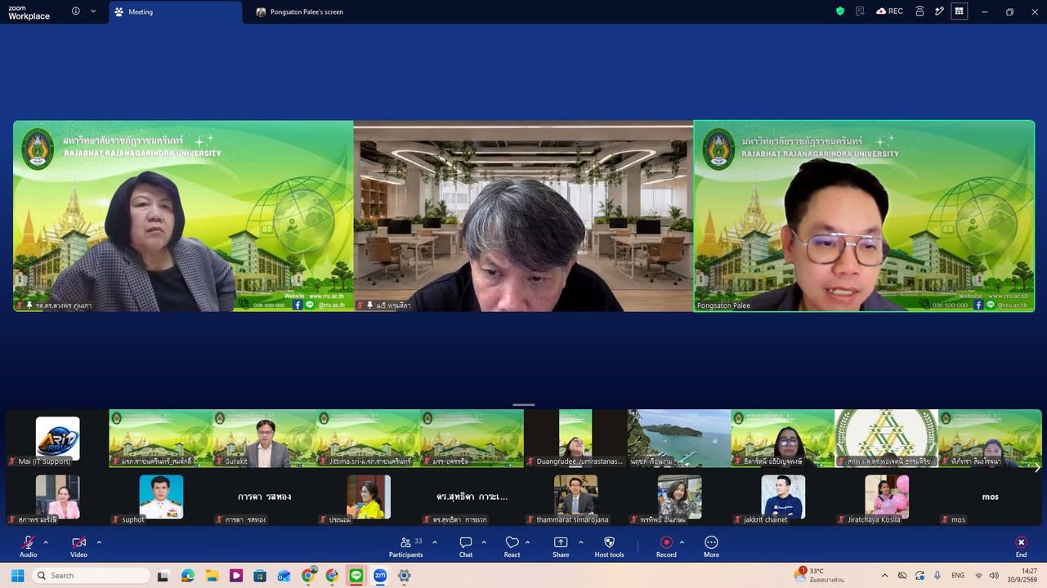The image size is (1047, 588).
Task: Open the More options menu
Action: [x=711, y=546]
